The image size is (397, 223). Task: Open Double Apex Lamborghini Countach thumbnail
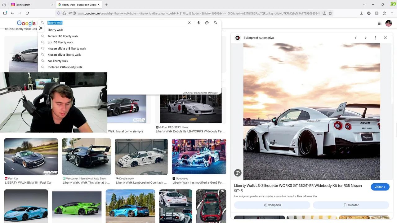[141, 157]
